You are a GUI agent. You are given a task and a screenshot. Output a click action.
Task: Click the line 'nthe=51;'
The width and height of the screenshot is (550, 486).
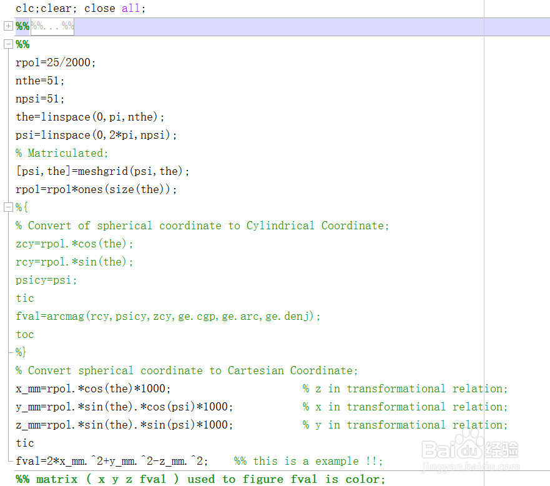40,81
